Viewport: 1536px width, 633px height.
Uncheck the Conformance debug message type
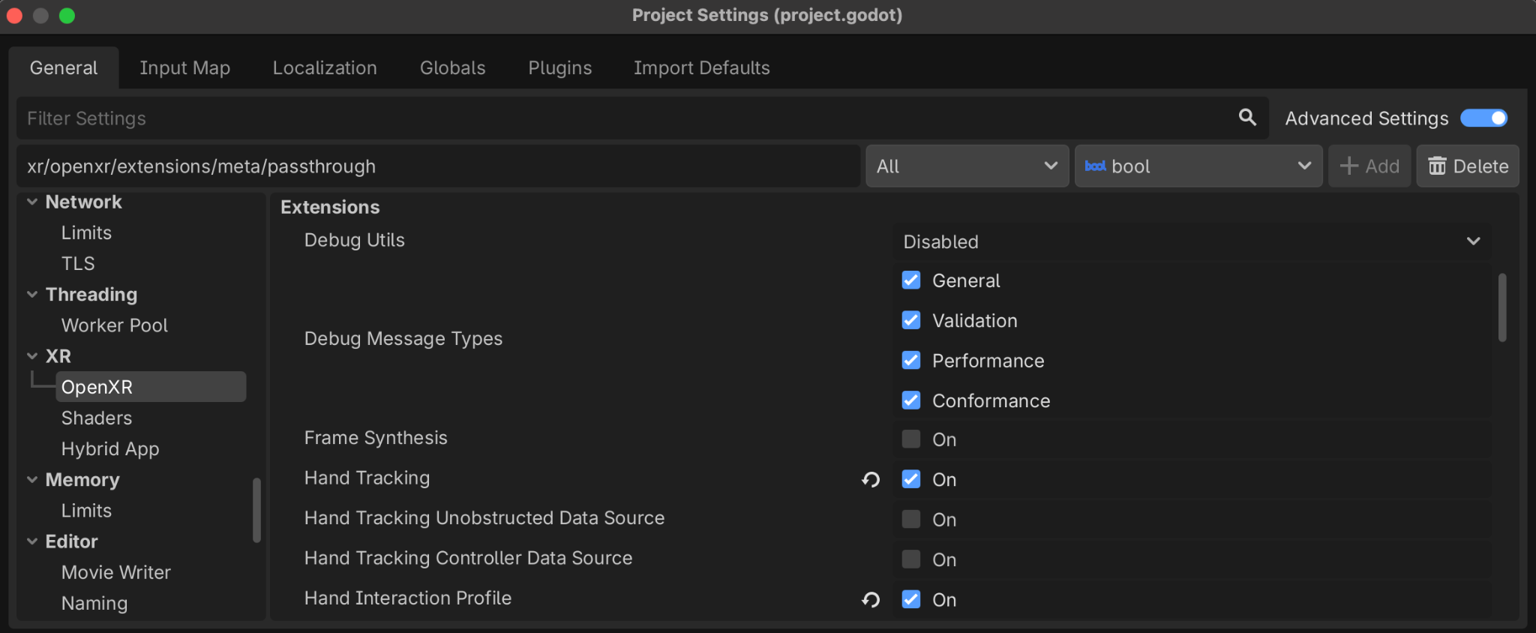coord(911,400)
